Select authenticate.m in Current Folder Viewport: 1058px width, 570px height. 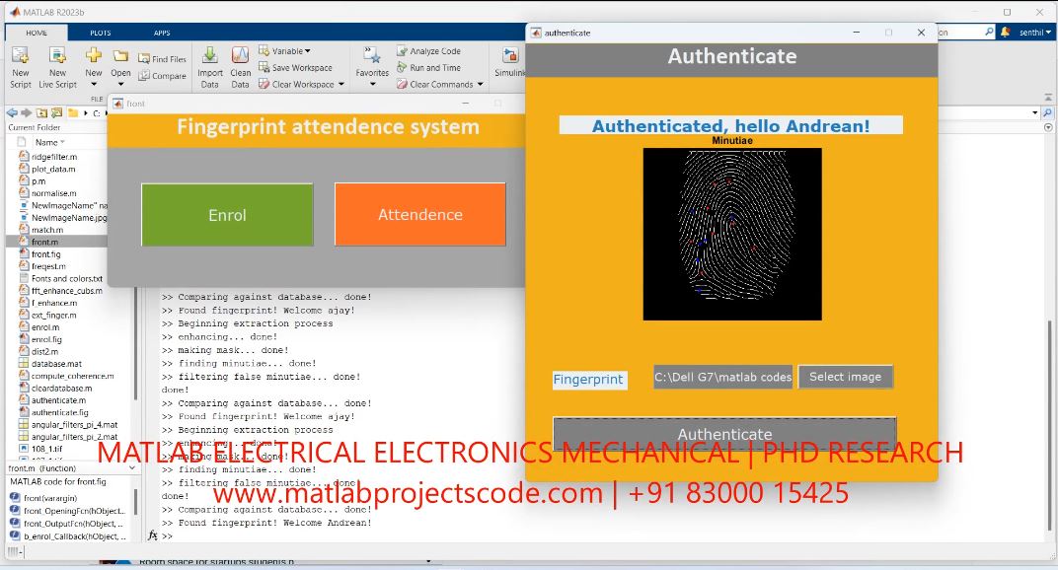(x=58, y=400)
